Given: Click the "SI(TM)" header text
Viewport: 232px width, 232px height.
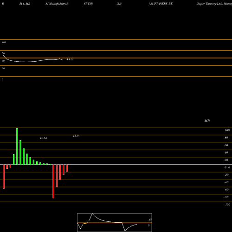Looking at the screenshot, I should [x=88, y=4].
